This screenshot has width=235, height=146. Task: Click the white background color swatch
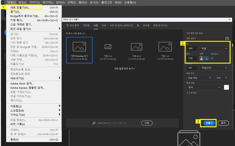point(226,87)
